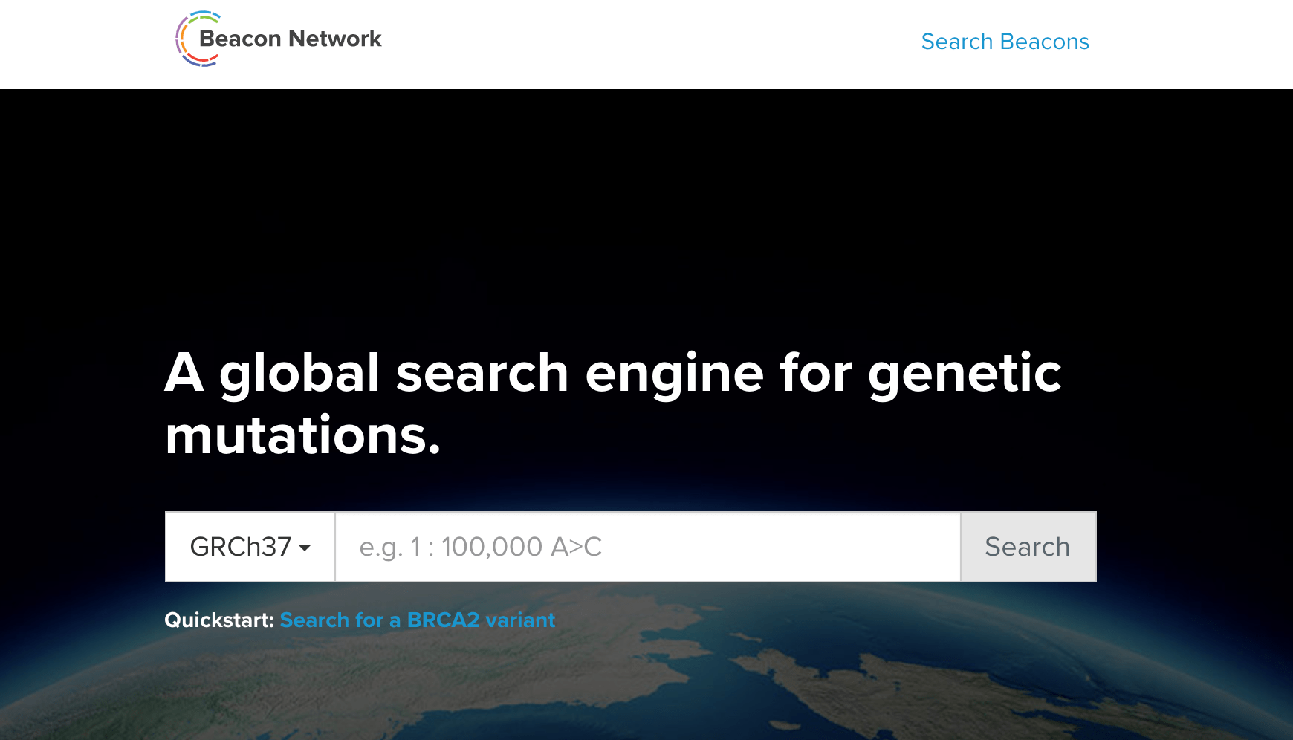Focus the variant search input field
The width and height of the screenshot is (1293, 740).
point(646,547)
